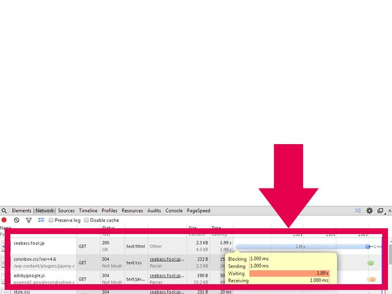Enable the Preserve log checkbox

pyautogui.click(x=51, y=220)
